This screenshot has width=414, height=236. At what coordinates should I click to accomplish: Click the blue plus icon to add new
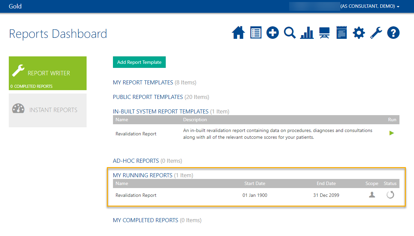[x=272, y=32]
